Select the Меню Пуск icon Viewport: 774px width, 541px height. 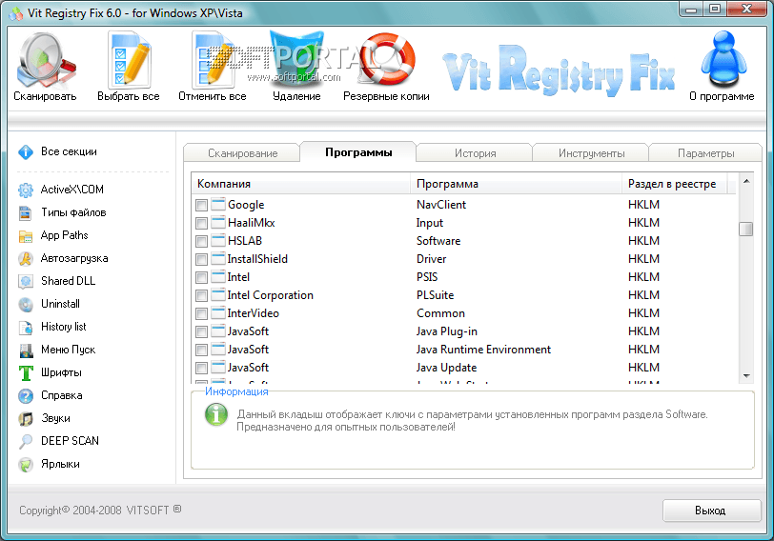(x=26, y=351)
